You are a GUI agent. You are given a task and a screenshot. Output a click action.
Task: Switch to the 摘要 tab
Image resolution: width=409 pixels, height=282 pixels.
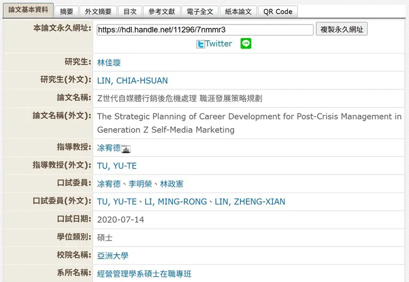tap(67, 12)
